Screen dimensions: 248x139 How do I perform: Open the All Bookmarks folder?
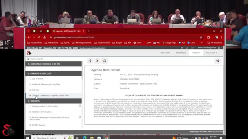coord(215,43)
